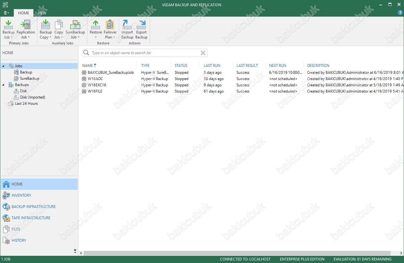Image resolution: width=404 pixels, height=263 pixels.
Task: Click the SureBackup Job ribbon icon
Action: pyautogui.click(x=75, y=24)
